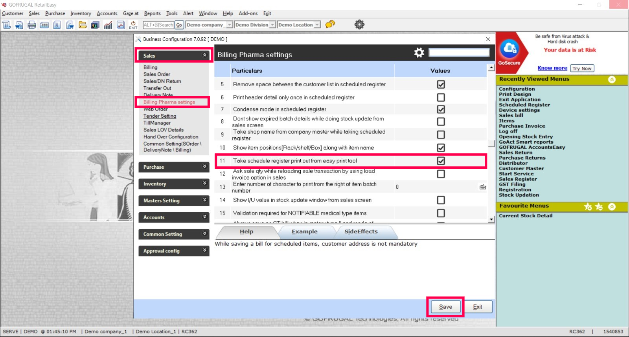The height and width of the screenshot is (337, 629).
Task: Click the settings list scrollbar down arrow
Action: click(491, 219)
